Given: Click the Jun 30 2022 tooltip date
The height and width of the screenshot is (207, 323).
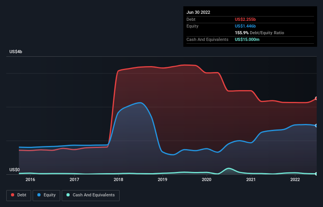Looking at the screenshot, I should (198, 12).
